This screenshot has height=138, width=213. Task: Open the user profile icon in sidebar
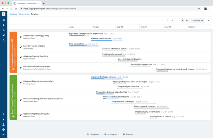[x=3, y=124]
